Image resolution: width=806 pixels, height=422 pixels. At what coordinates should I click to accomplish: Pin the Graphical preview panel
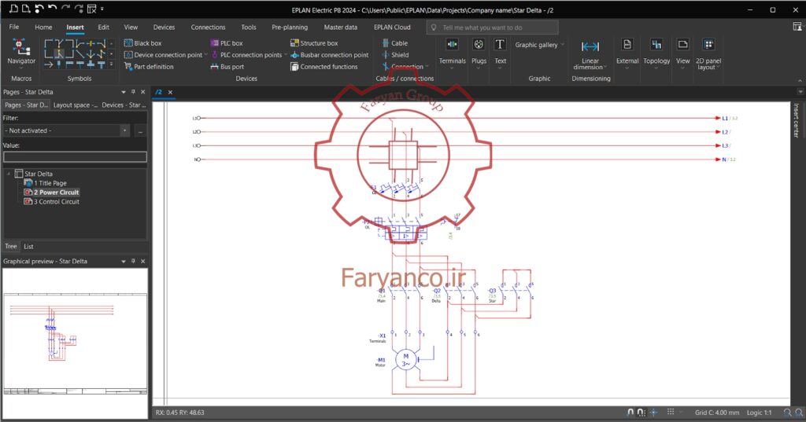pyautogui.click(x=133, y=262)
